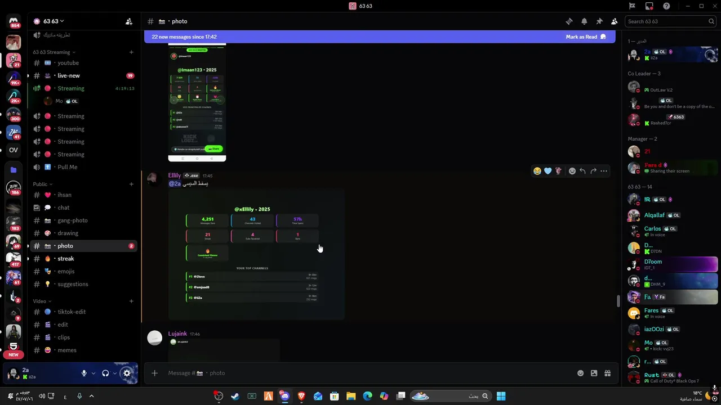Open input device options arrow beside microphone

tap(93, 373)
